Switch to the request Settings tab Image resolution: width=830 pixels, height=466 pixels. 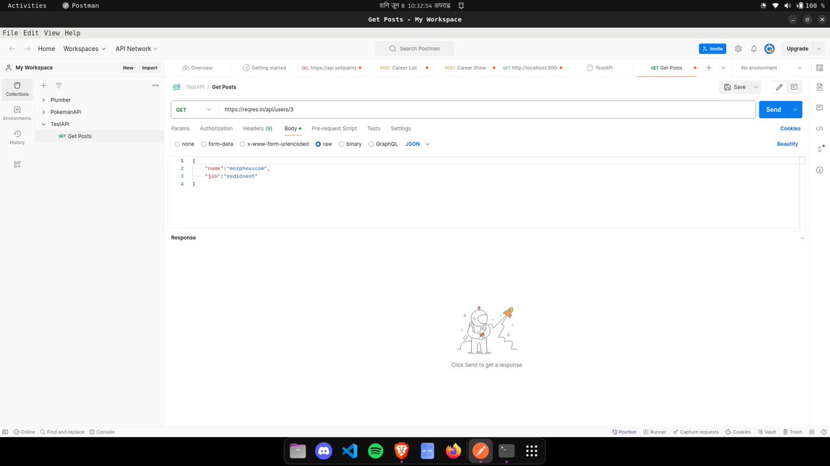pos(400,128)
